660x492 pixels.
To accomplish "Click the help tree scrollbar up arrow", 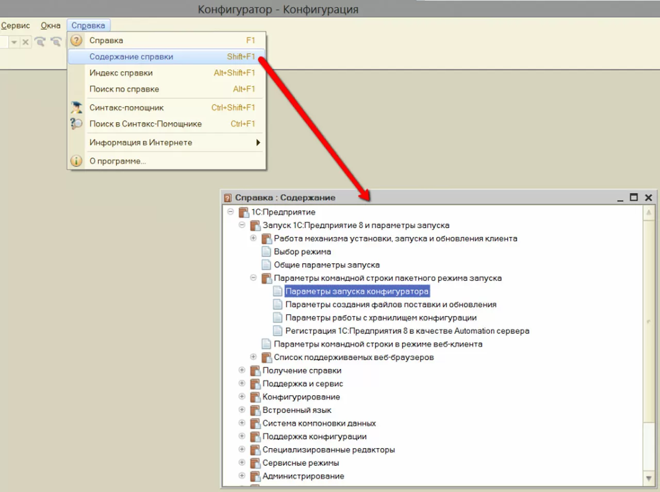I will [649, 212].
